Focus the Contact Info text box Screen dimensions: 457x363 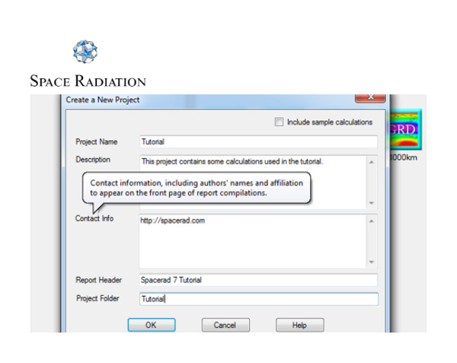point(251,241)
